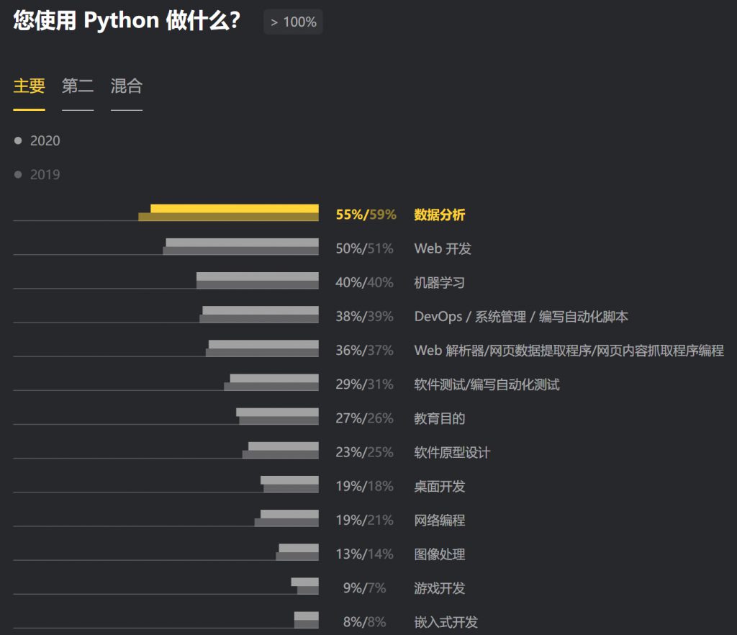Select the 网络编程 label
Image resolution: width=737 pixels, height=635 pixels.
click(440, 521)
